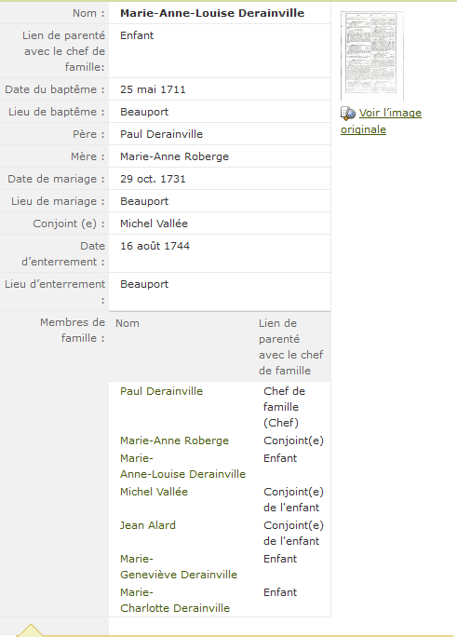The width and height of the screenshot is (457, 637).
Task: Click the bold name Marie-Anne-Louise Derainville heading
Action: 212,13
